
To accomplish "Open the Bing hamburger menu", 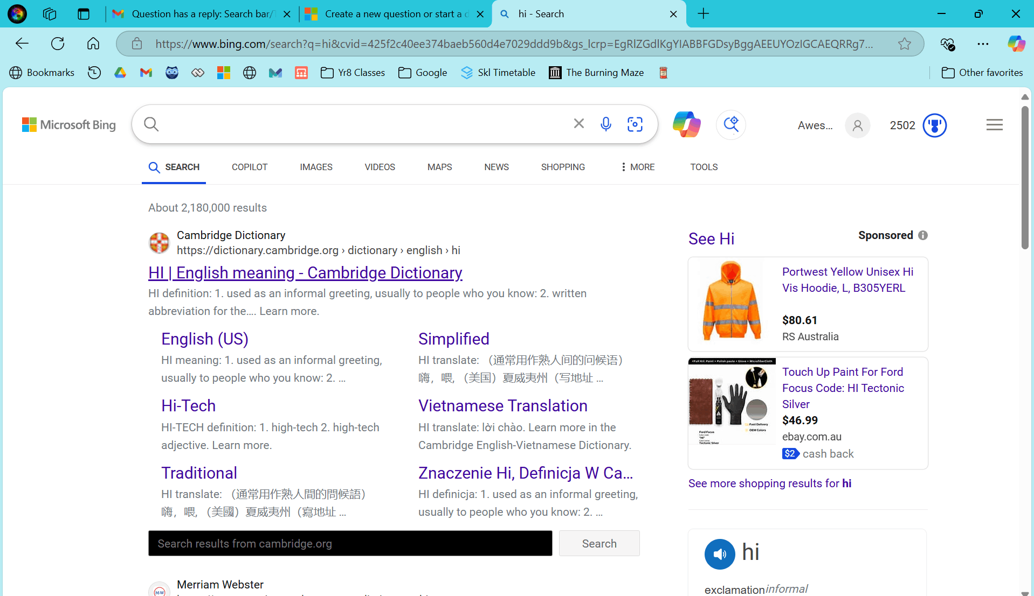I will pyautogui.click(x=995, y=125).
